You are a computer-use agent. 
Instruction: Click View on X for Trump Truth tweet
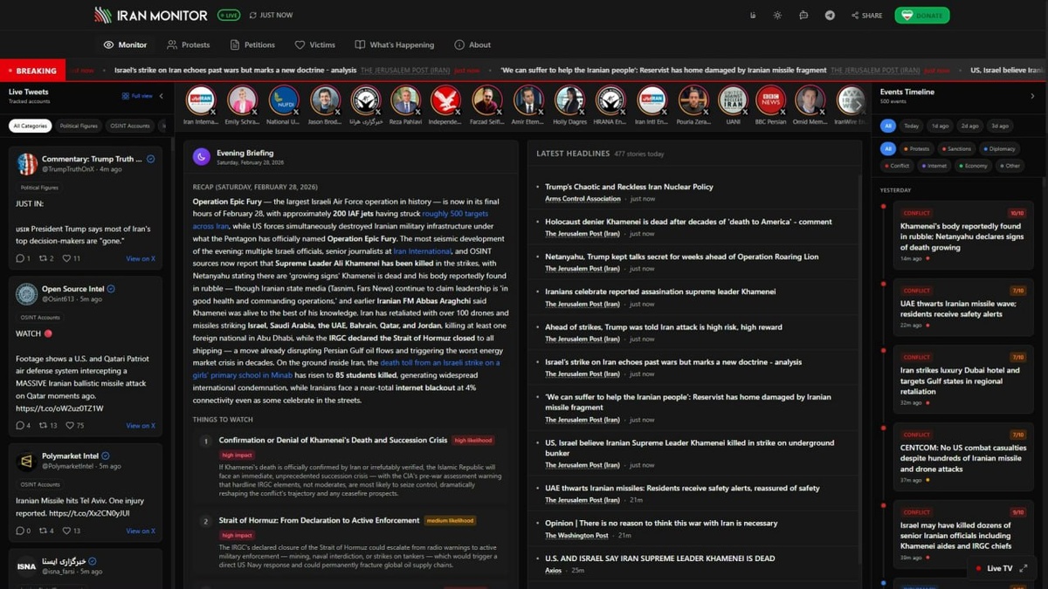141,258
